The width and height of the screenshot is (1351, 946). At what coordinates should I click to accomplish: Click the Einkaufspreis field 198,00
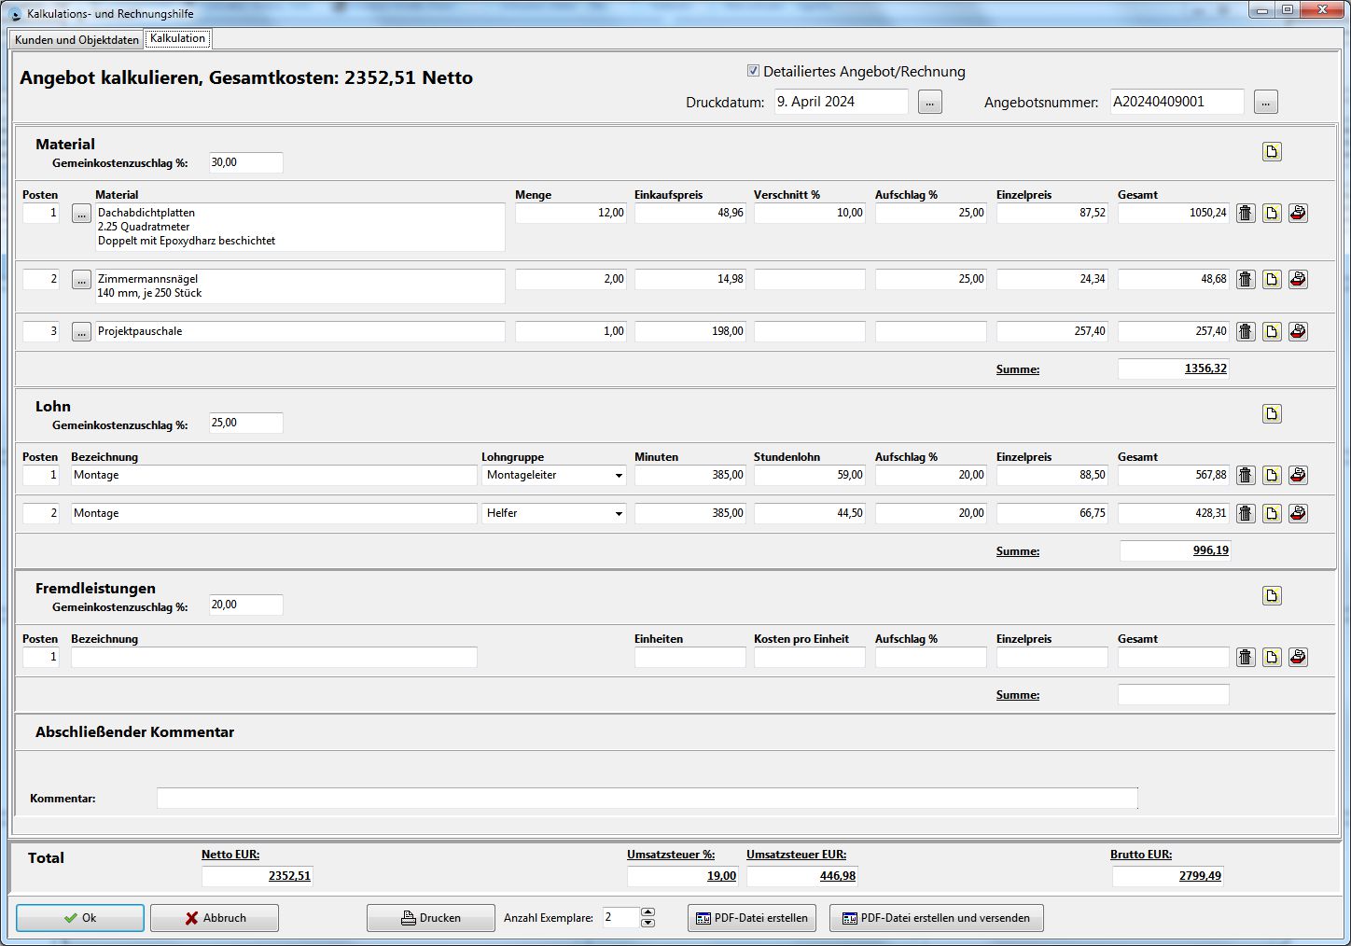coord(690,331)
